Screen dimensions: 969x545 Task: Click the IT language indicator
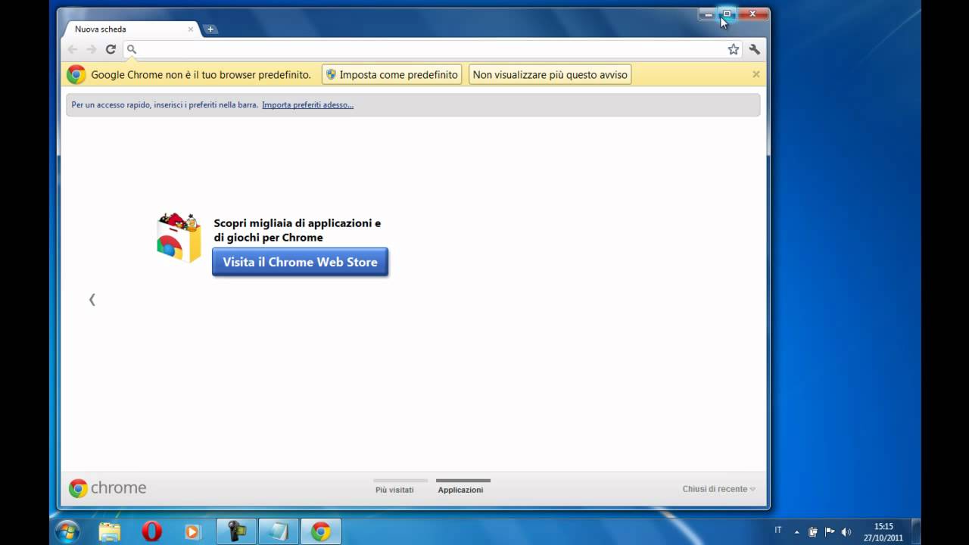[778, 531]
